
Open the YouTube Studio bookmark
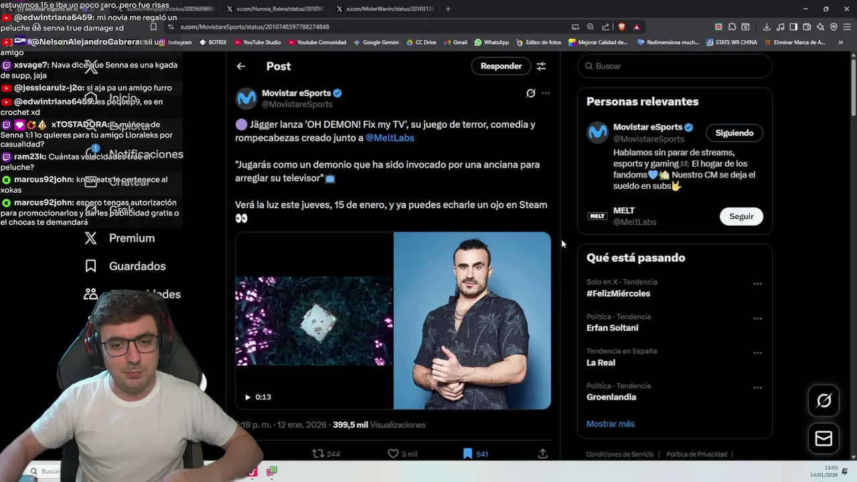pyautogui.click(x=257, y=42)
